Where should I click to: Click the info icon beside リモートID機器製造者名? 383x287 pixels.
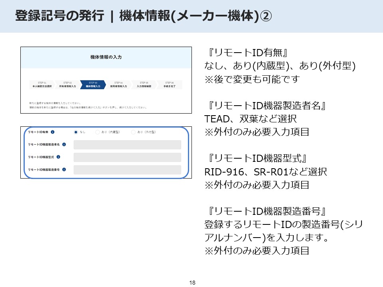click(x=64, y=144)
